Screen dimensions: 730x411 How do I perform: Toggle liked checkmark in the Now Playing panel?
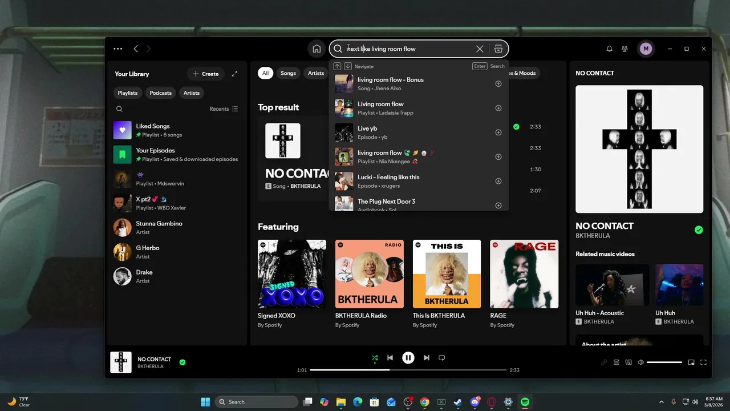(699, 230)
